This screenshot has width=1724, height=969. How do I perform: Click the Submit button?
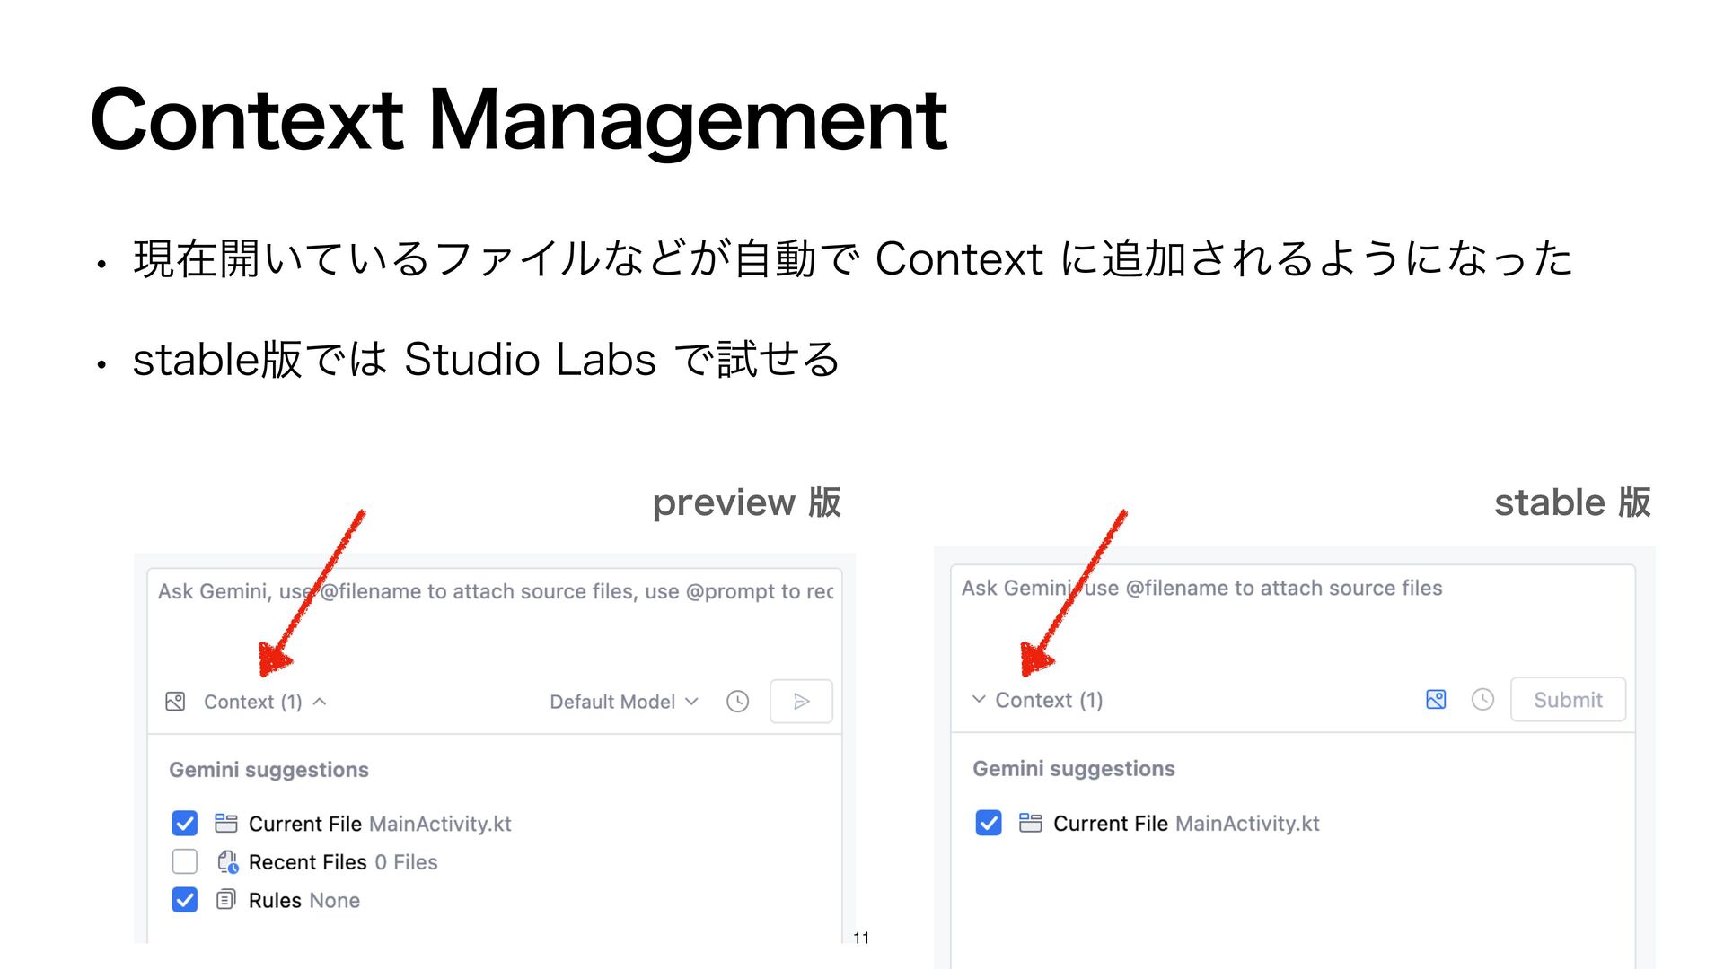[1568, 700]
